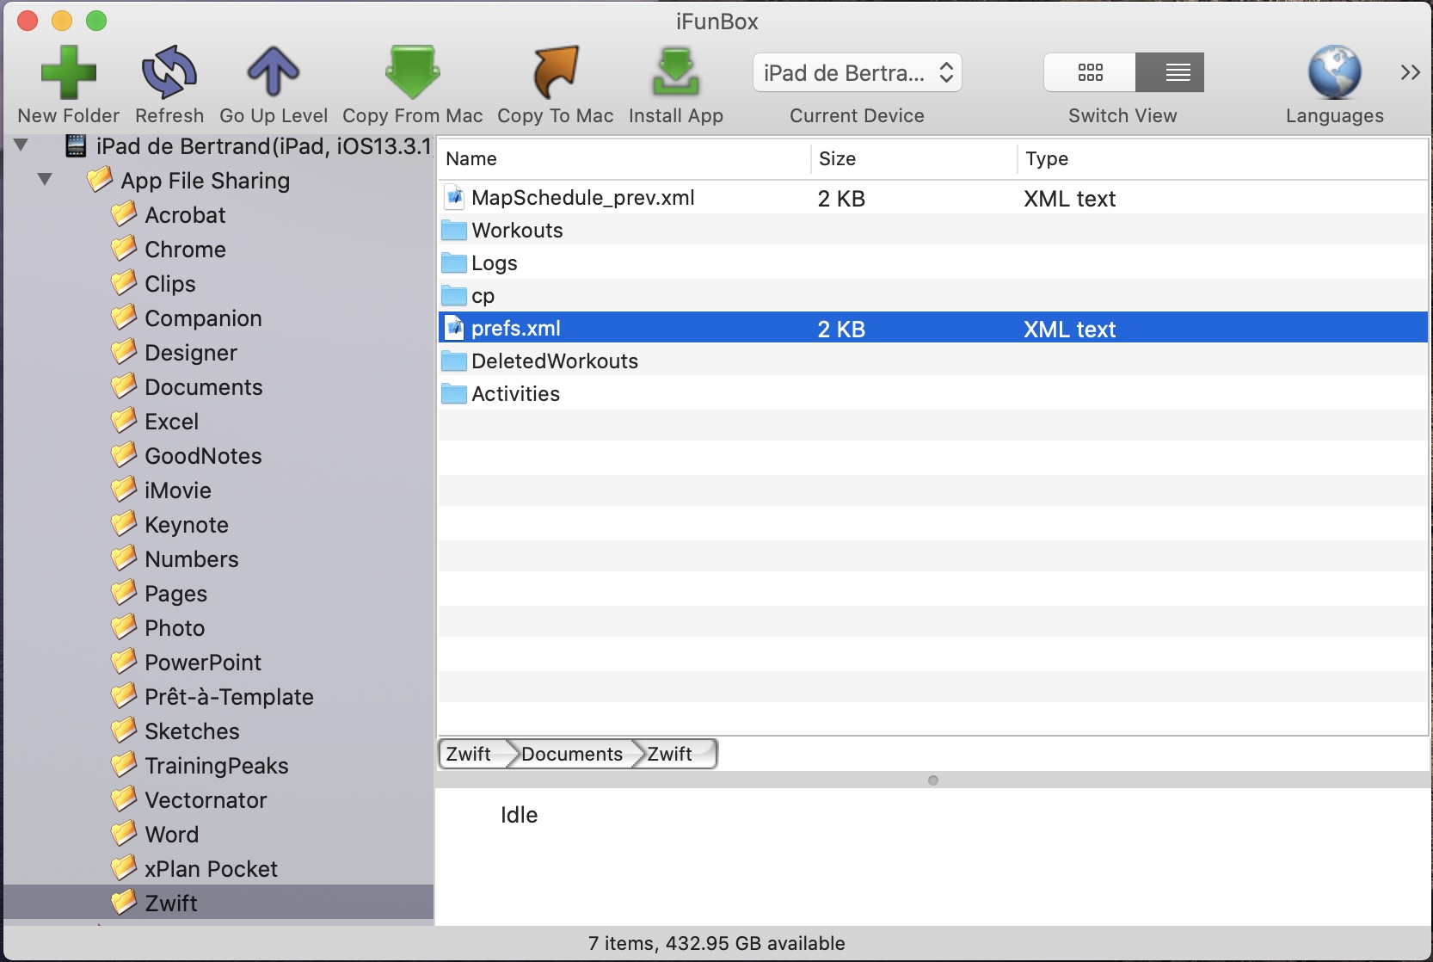1433x962 pixels.
Task: Open Vectornator folder in sidebar
Action: click(189, 800)
